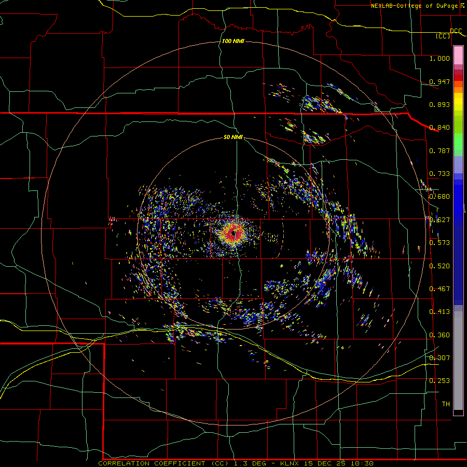Viewport: 467px width, 467px height.
Task: Click the TH threshold label
Action: (x=446, y=404)
